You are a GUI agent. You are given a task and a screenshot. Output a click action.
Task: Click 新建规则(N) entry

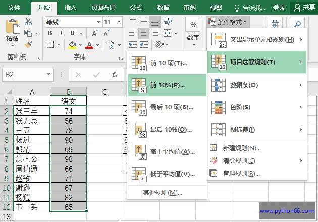(257, 148)
